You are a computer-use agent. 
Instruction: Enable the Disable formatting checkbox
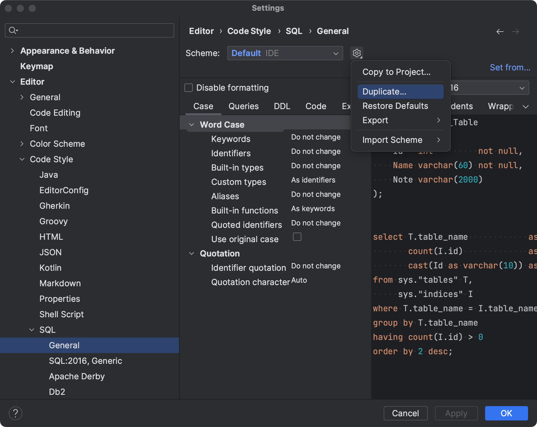(x=188, y=87)
